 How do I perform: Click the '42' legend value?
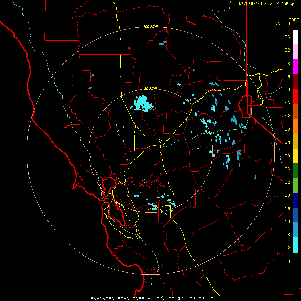287,116
